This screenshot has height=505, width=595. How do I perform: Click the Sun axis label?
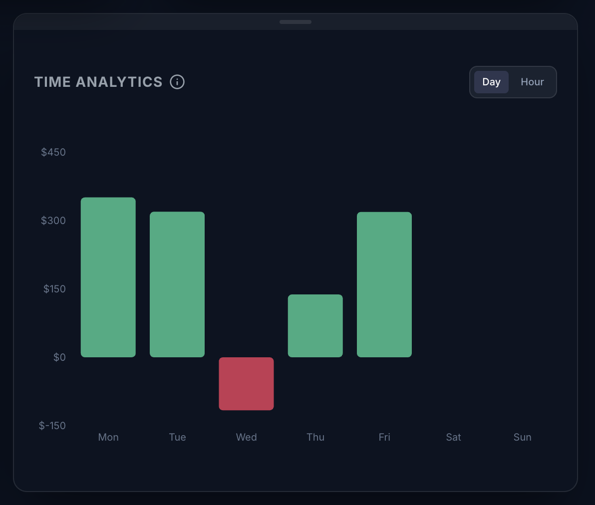[523, 437]
